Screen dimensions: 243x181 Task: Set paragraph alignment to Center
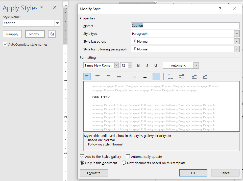pyautogui.click(x=97, y=77)
